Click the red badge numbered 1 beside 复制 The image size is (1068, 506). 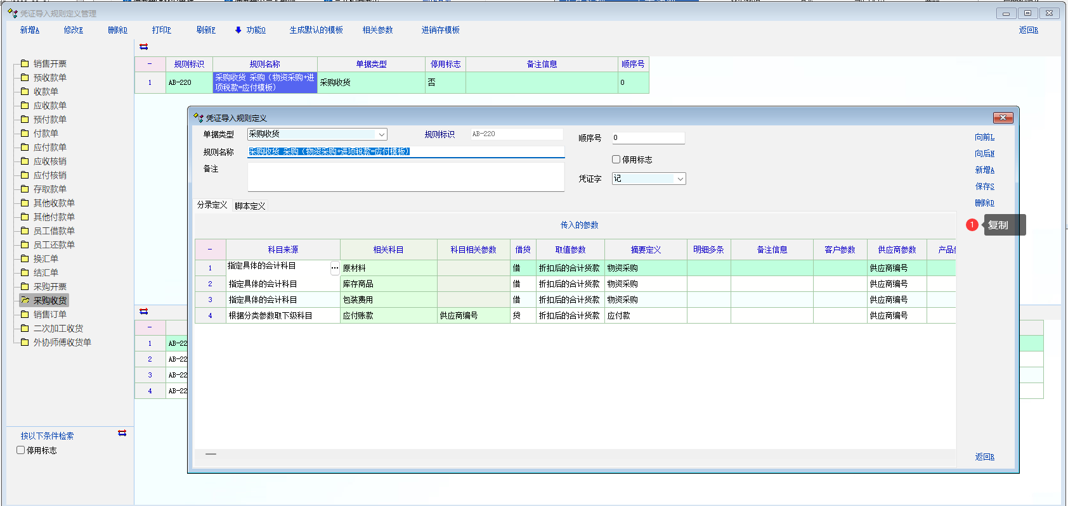point(972,225)
